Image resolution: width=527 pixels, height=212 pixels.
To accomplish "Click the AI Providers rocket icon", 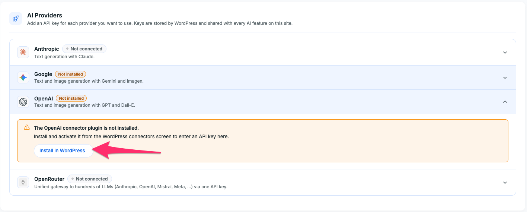I will (16, 19).
